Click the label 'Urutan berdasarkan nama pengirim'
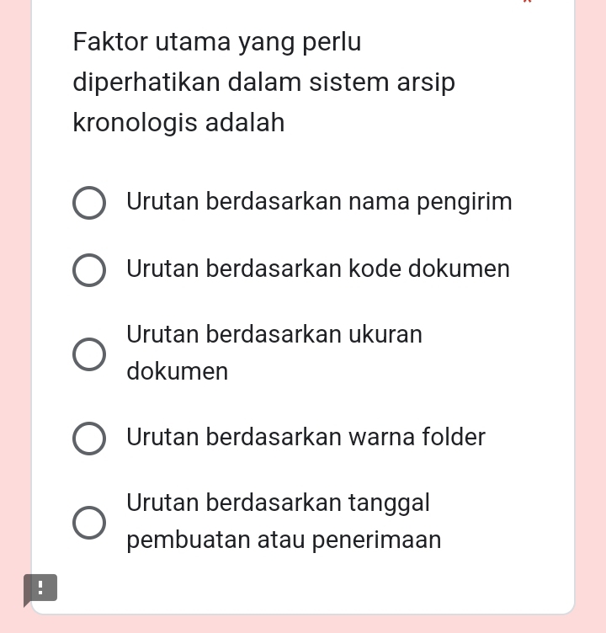The width and height of the screenshot is (606, 633). [319, 202]
